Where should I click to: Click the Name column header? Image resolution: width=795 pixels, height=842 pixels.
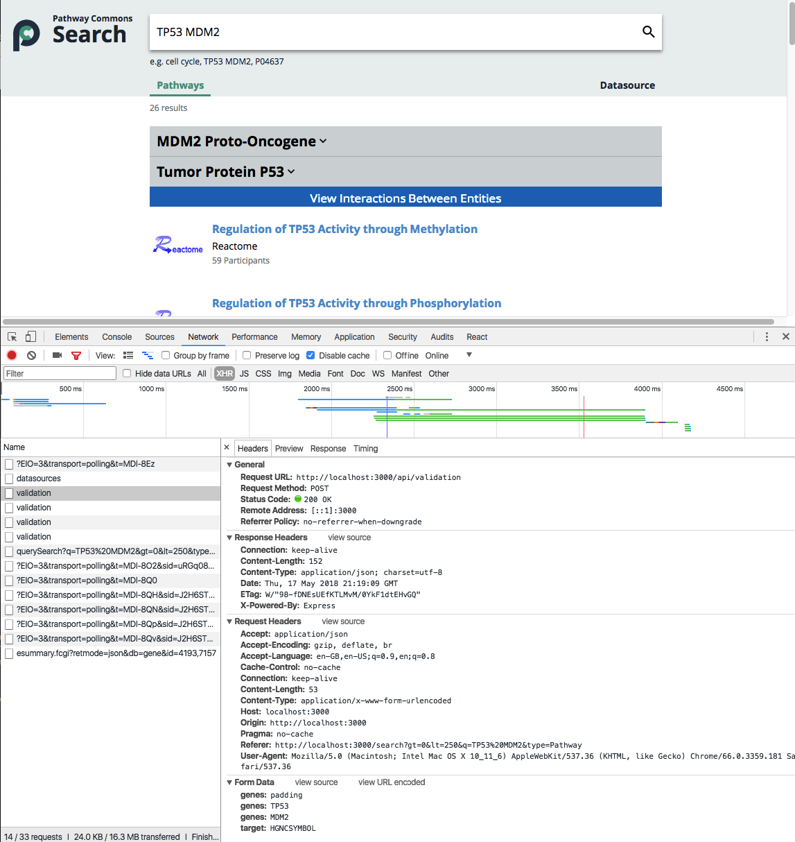tap(110, 447)
